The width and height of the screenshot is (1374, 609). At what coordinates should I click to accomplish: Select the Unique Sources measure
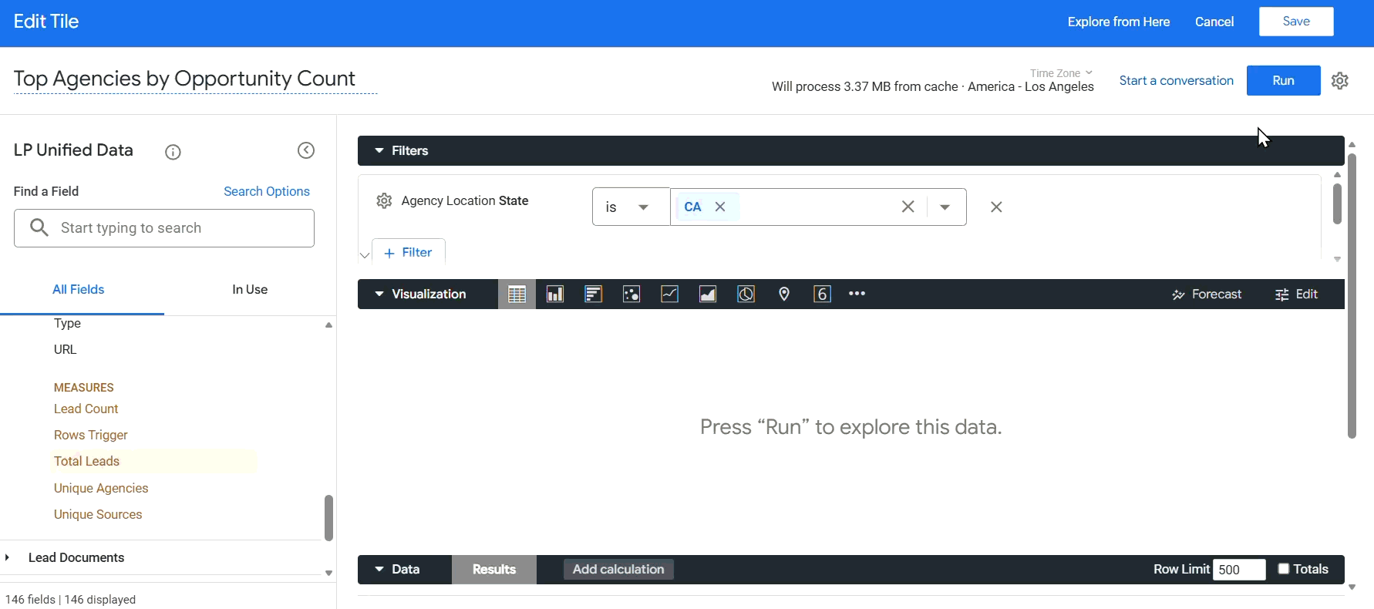(x=98, y=515)
